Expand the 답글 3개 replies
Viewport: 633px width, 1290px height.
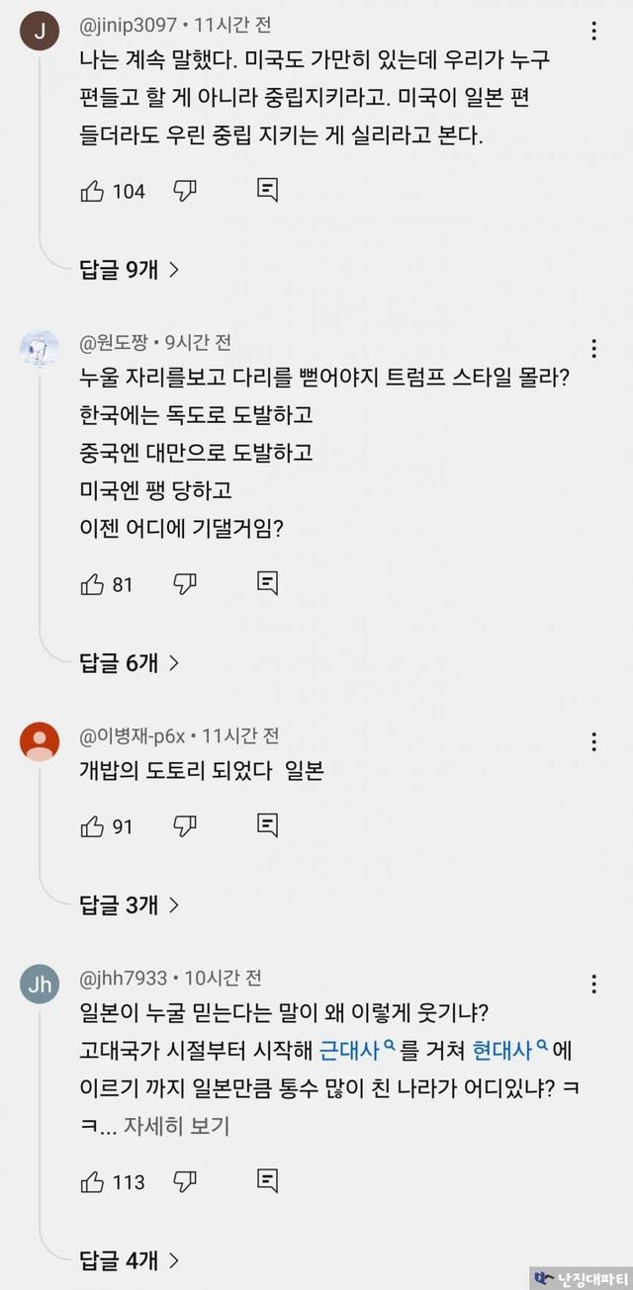click(129, 903)
